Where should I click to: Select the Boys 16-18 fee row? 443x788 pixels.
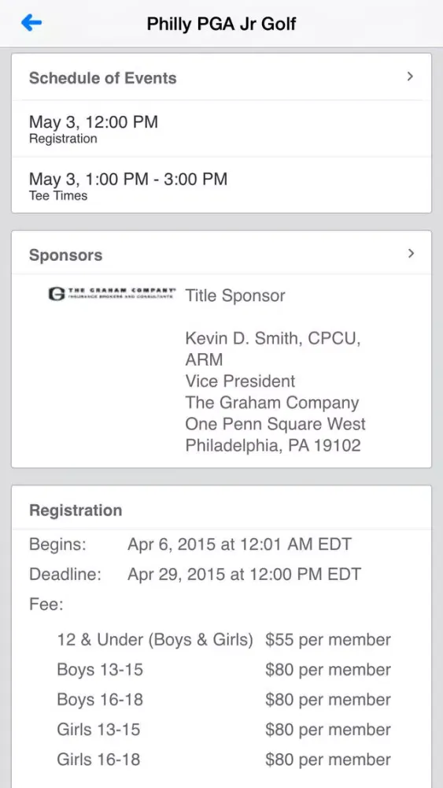223,700
